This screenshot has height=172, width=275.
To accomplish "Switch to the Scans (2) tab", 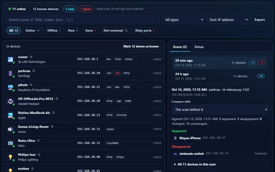I will (x=180, y=47).
